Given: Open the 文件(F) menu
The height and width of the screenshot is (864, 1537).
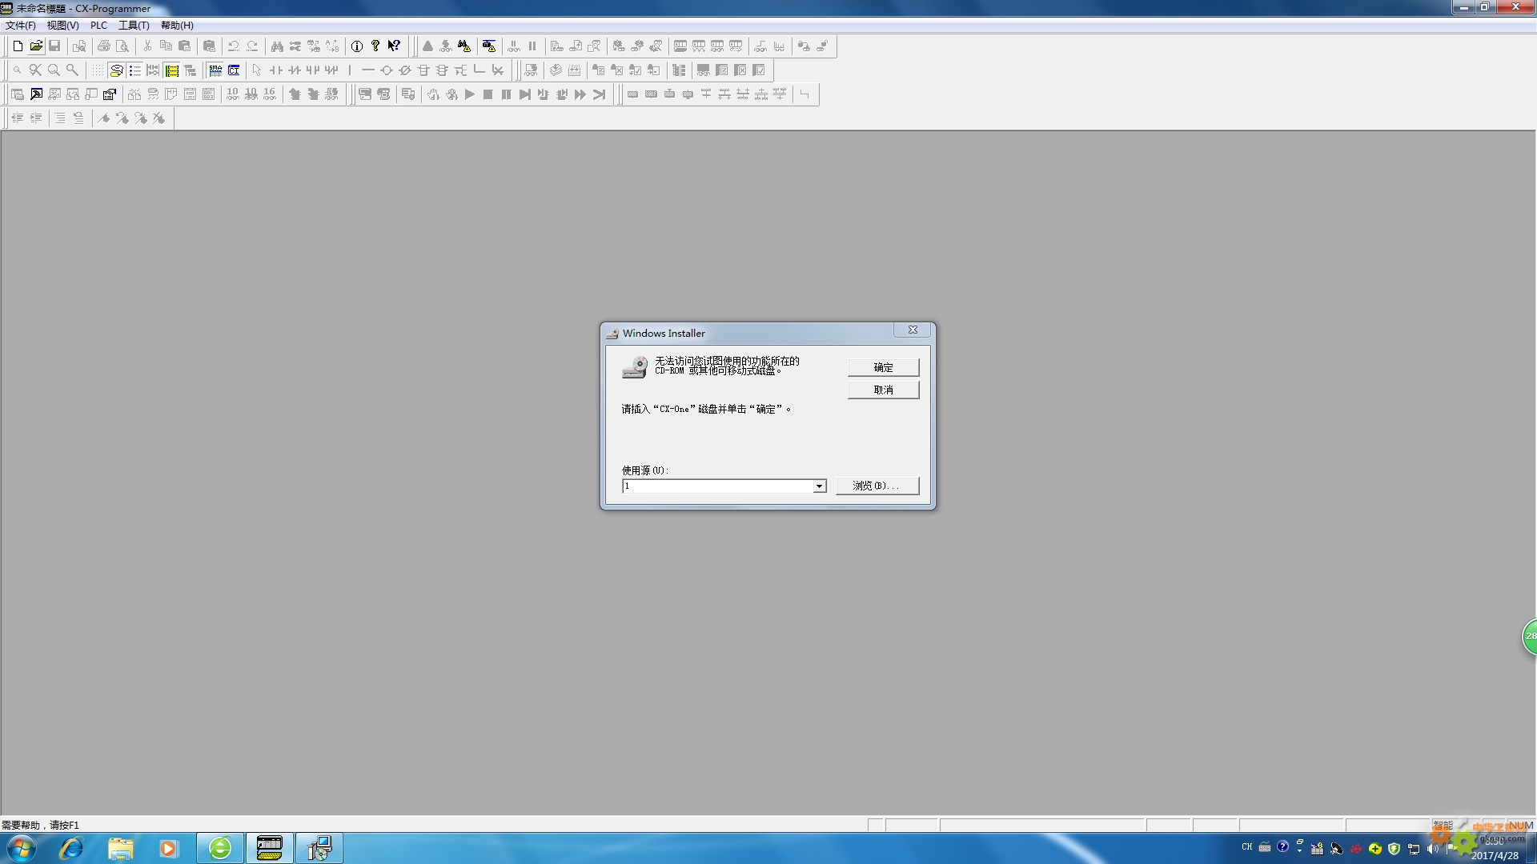Looking at the screenshot, I should tap(21, 25).
